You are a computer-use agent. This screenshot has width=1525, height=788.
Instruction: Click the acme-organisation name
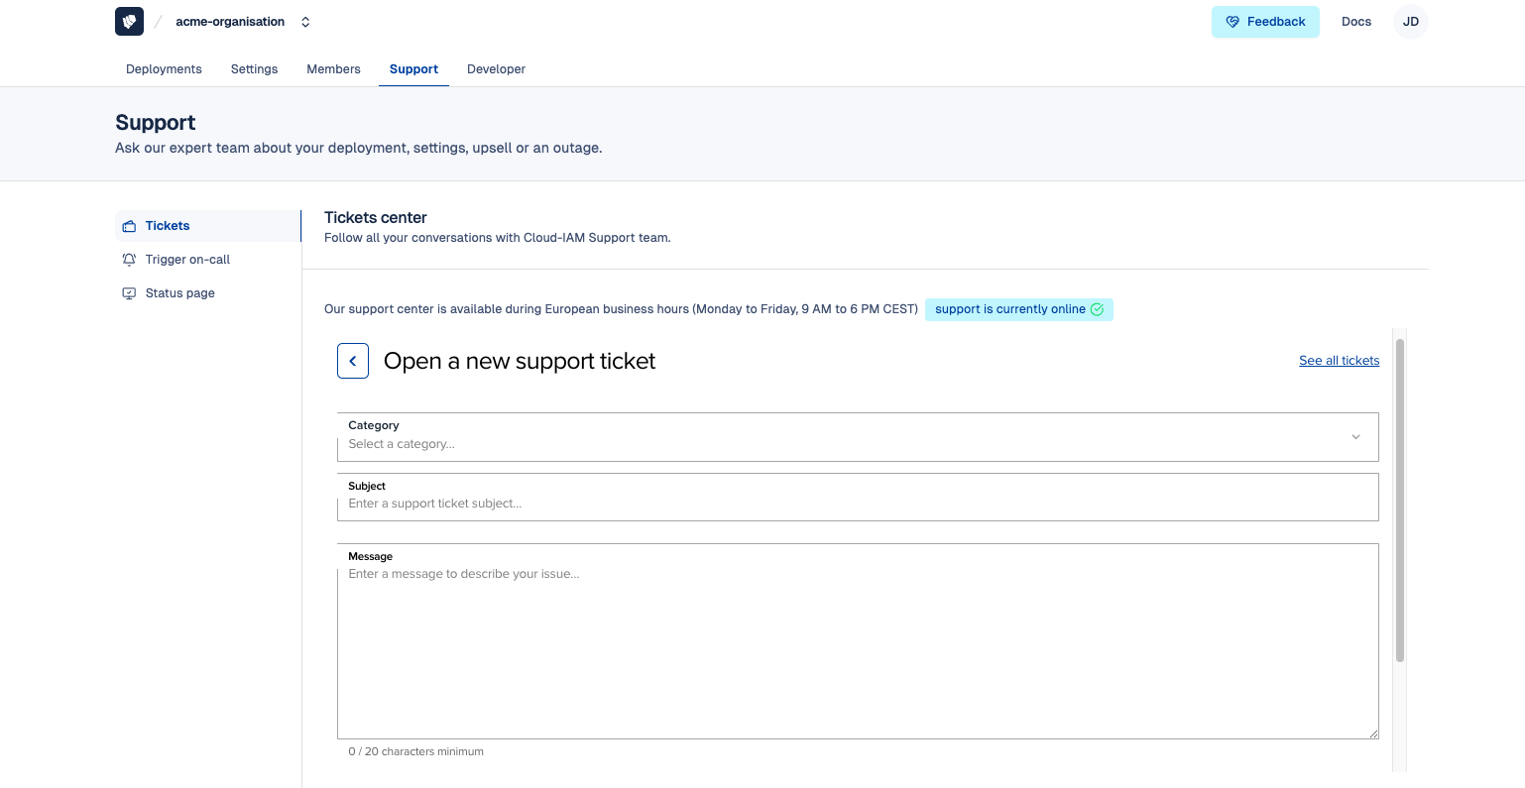230,22
